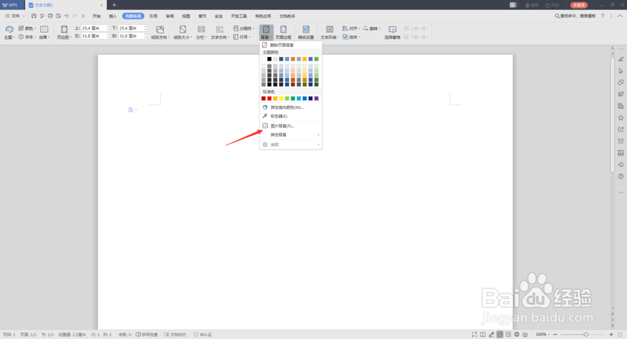Click the star icon in right sidebar
The image size is (627, 339).
621,118
